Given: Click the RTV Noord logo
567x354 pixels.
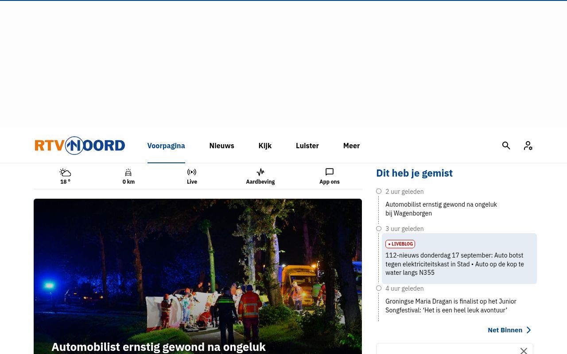Looking at the screenshot, I should tap(80, 146).
